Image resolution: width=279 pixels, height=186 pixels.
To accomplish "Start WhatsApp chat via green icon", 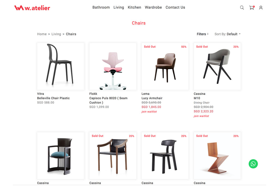I will (253, 164).
